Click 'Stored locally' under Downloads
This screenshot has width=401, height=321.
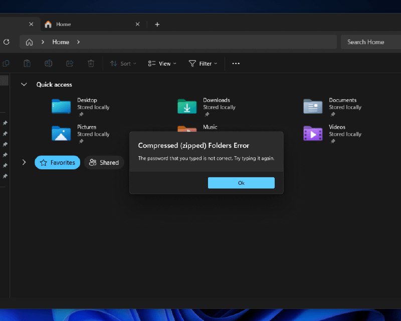coord(219,107)
